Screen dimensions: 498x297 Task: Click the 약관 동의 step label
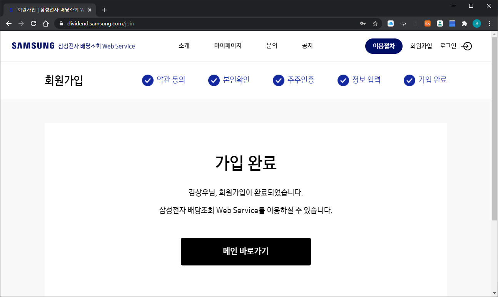coord(171,80)
